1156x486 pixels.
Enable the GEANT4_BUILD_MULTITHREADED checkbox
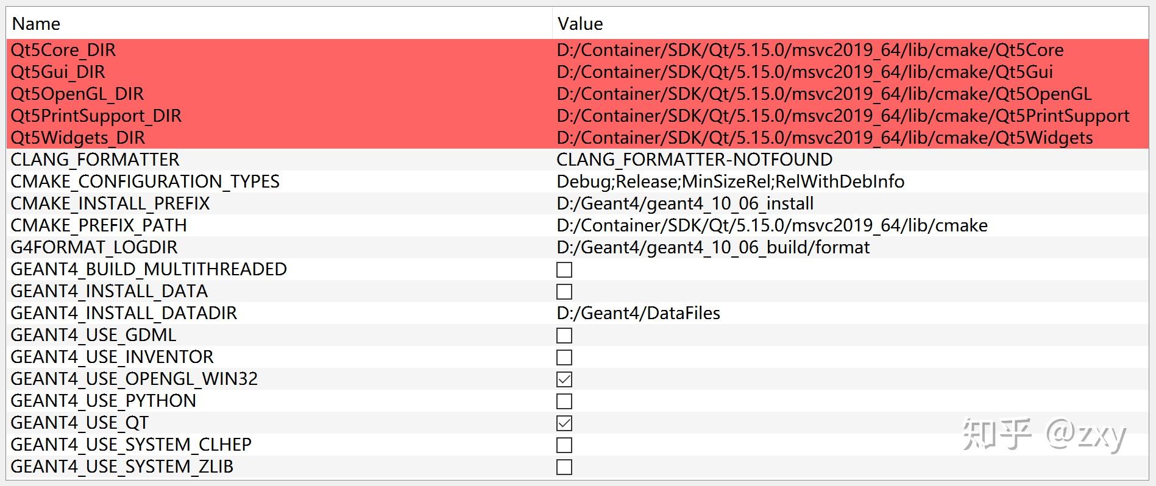tap(564, 270)
